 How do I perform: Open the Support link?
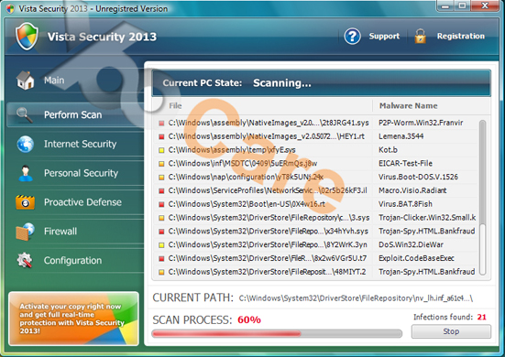pyautogui.click(x=384, y=36)
